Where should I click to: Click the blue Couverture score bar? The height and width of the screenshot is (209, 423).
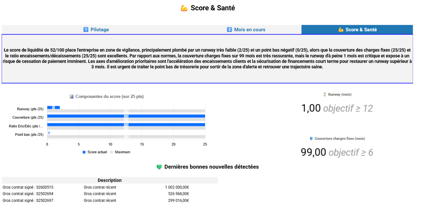click(126, 116)
